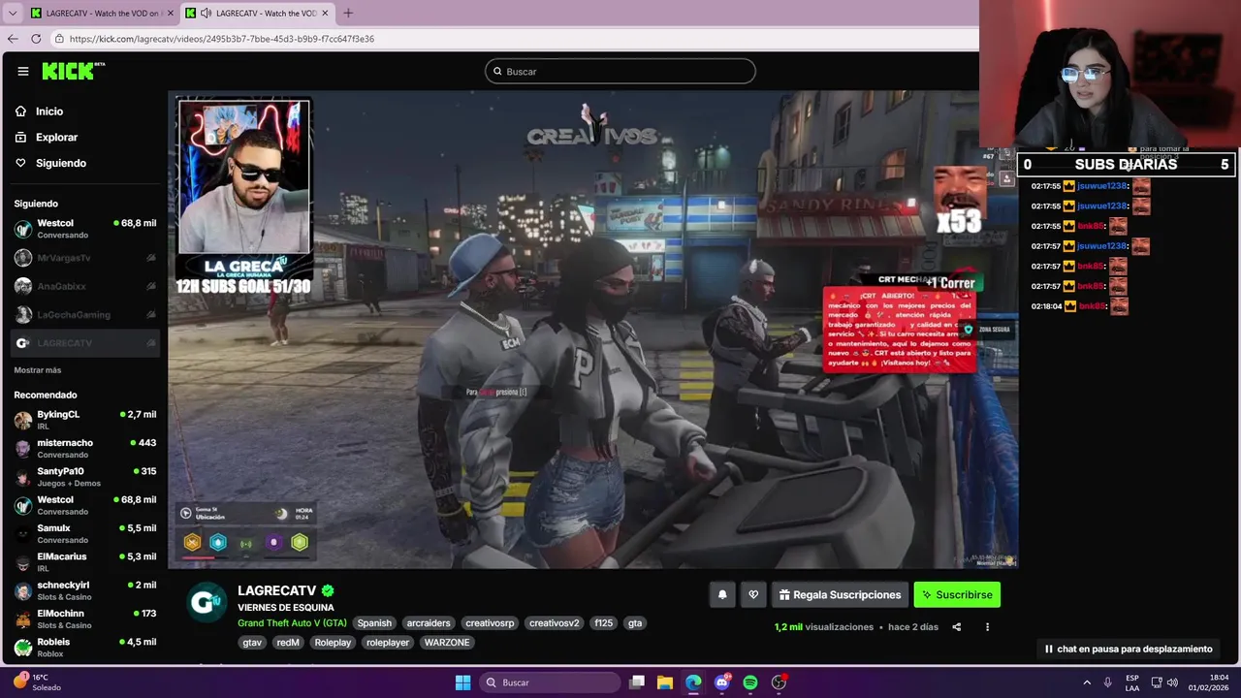Viewport: 1241px width, 698px height.
Task: Click the creativosv2 tag
Action: (x=554, y=623)
